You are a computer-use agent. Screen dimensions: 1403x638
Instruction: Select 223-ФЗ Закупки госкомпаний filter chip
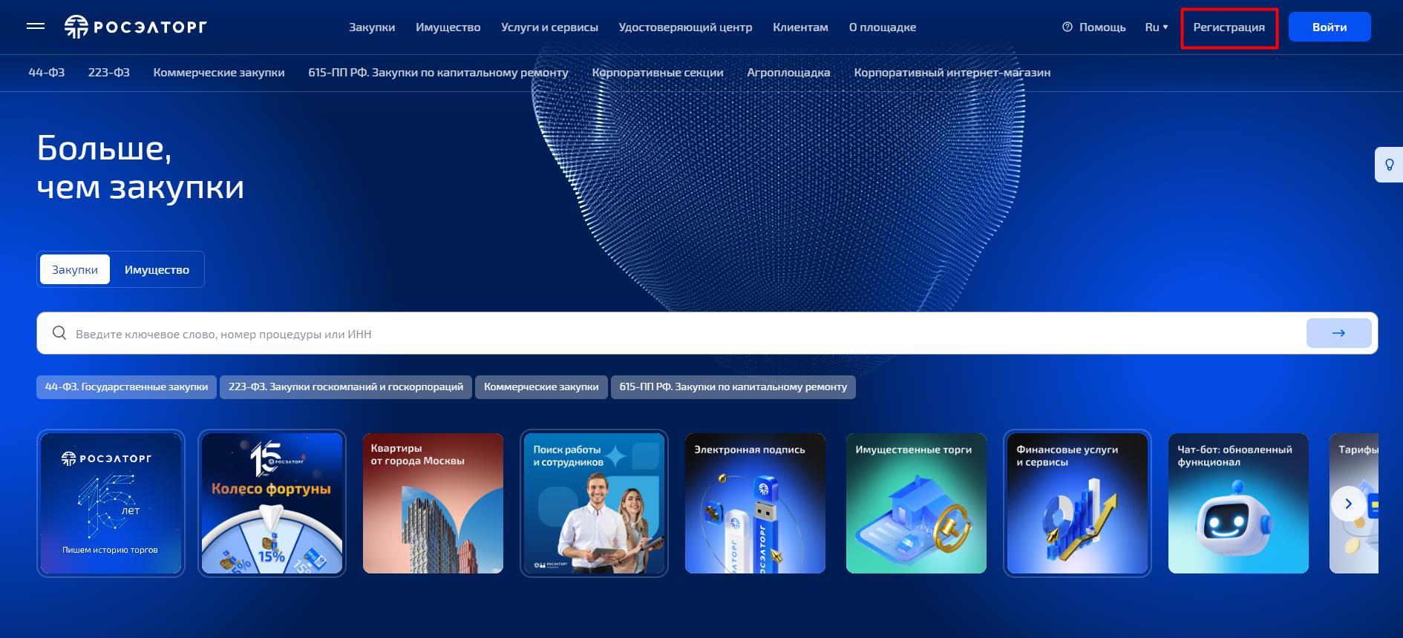click(346, 387)
